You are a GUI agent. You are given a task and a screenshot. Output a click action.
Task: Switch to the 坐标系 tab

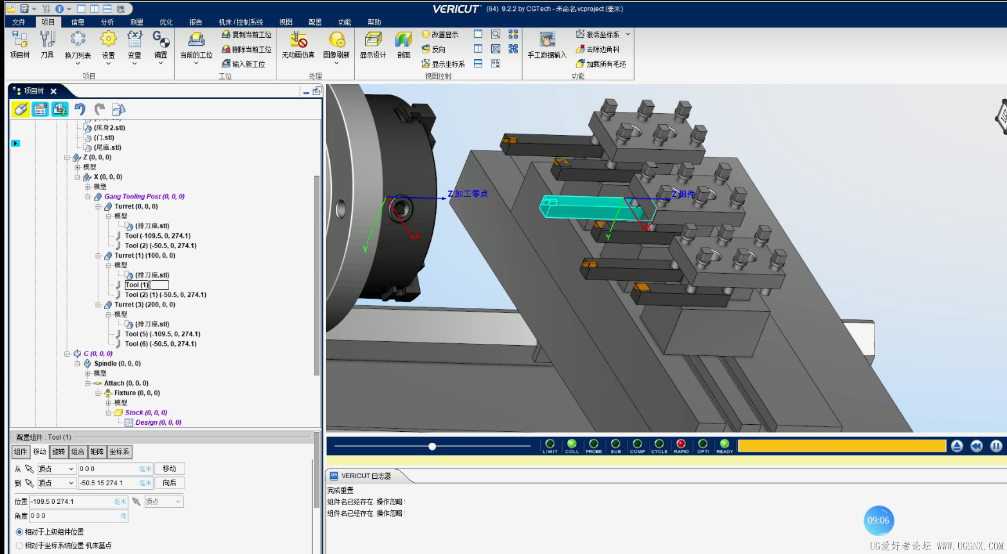tap(120, 452)
